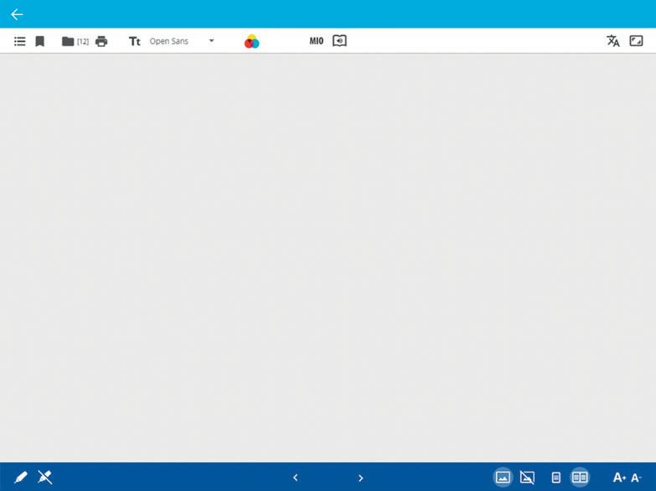Decrease text size with A-
The height and width of the screenshot is (491, 656).
[636, 478]
